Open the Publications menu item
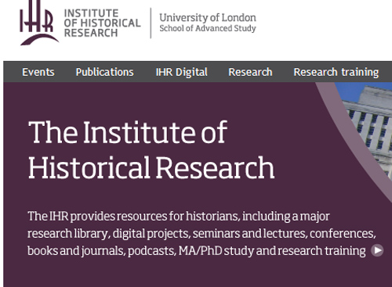Viewport: 392px width, 287px height. (104, 72)
